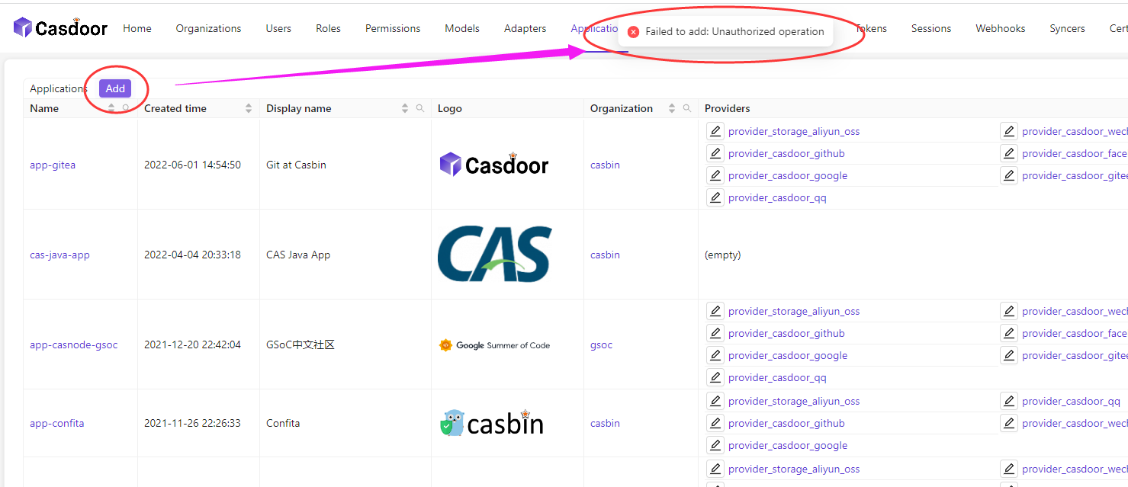The image size is (1128, 487).
Task: Click the error icon in the failure toast
Action: point(634,31)
